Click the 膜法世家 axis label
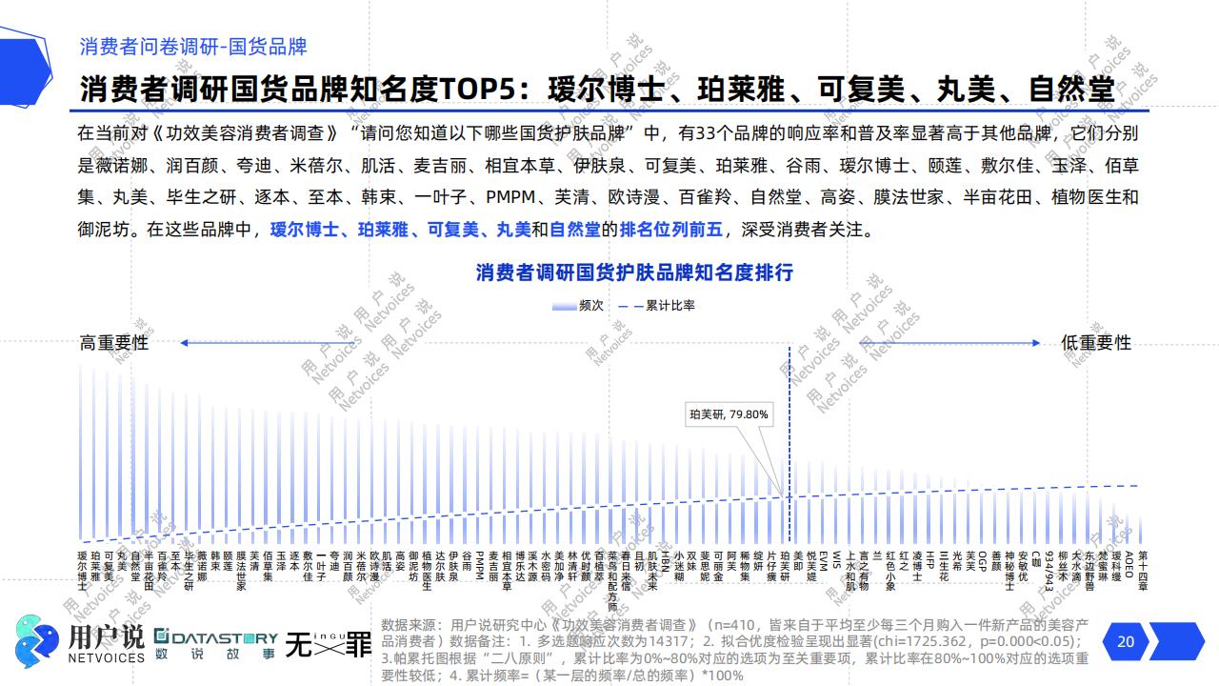The image size is (1219, 686). (x=241, y=572)
